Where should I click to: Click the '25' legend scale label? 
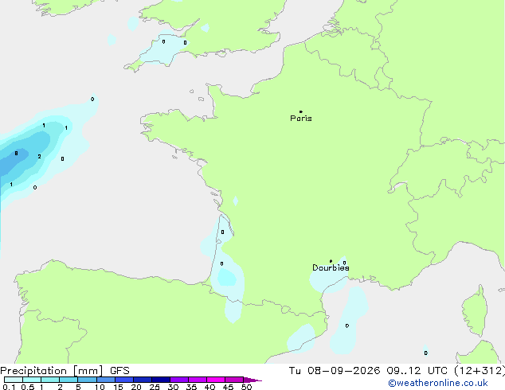(x=155, y=387)
